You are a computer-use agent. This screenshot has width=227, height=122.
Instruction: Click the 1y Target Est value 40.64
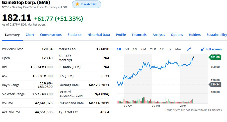coord(105,112)
